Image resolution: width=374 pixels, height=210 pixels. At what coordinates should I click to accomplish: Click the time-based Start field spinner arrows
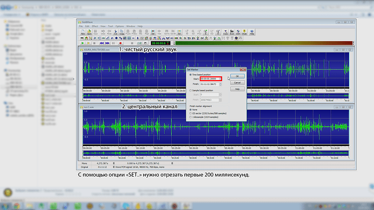[220, 79]
